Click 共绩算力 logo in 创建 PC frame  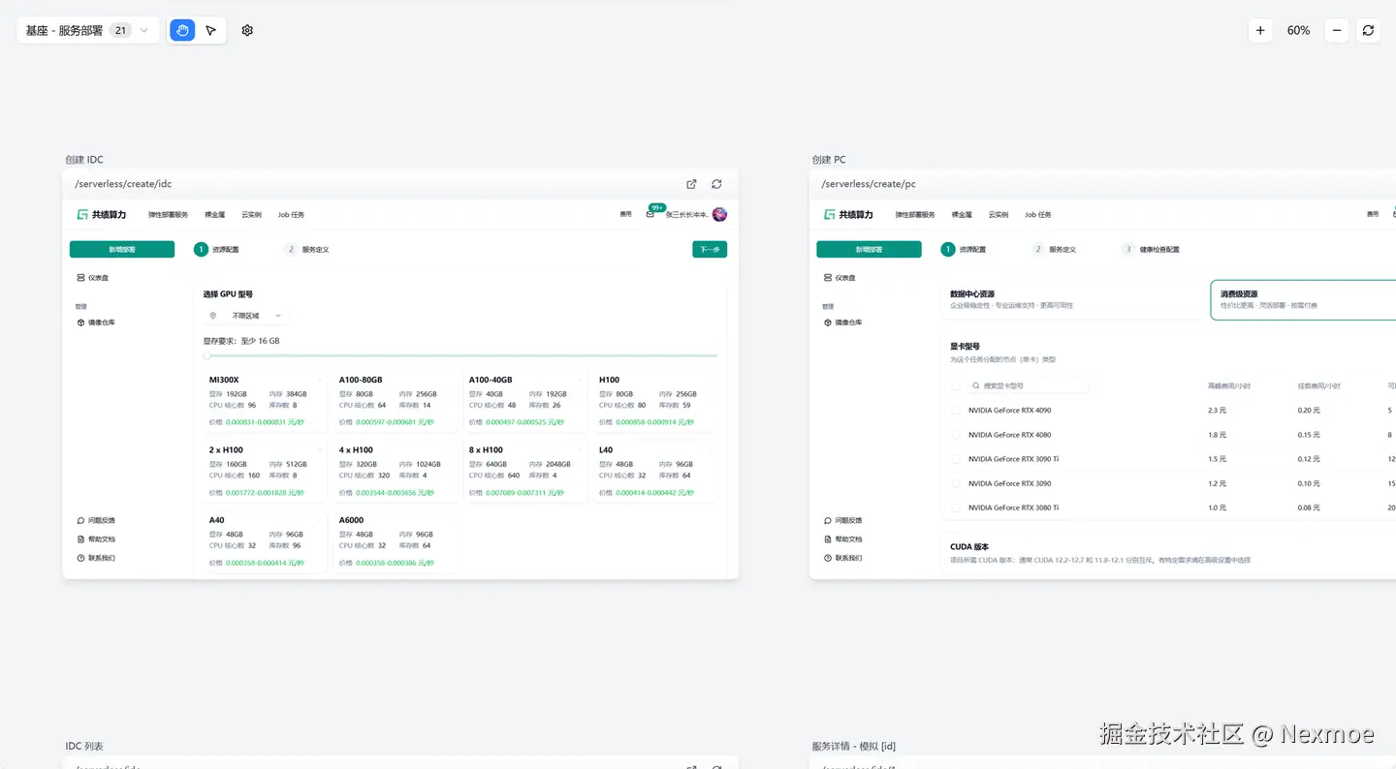[848, 214]
